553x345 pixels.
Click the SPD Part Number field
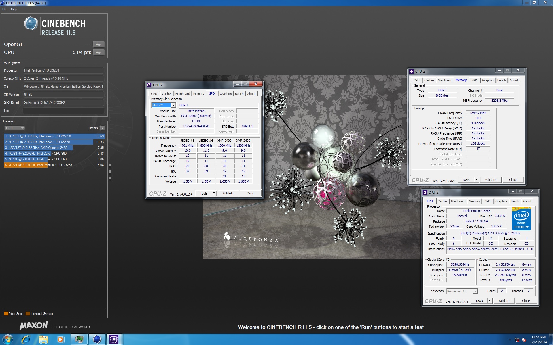[196, 126]
